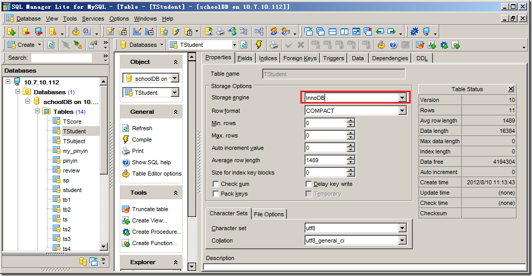Collapse the Databases (1) tree node
The height and width of the screenshot is (276, 532).
(x=18, y=92)
